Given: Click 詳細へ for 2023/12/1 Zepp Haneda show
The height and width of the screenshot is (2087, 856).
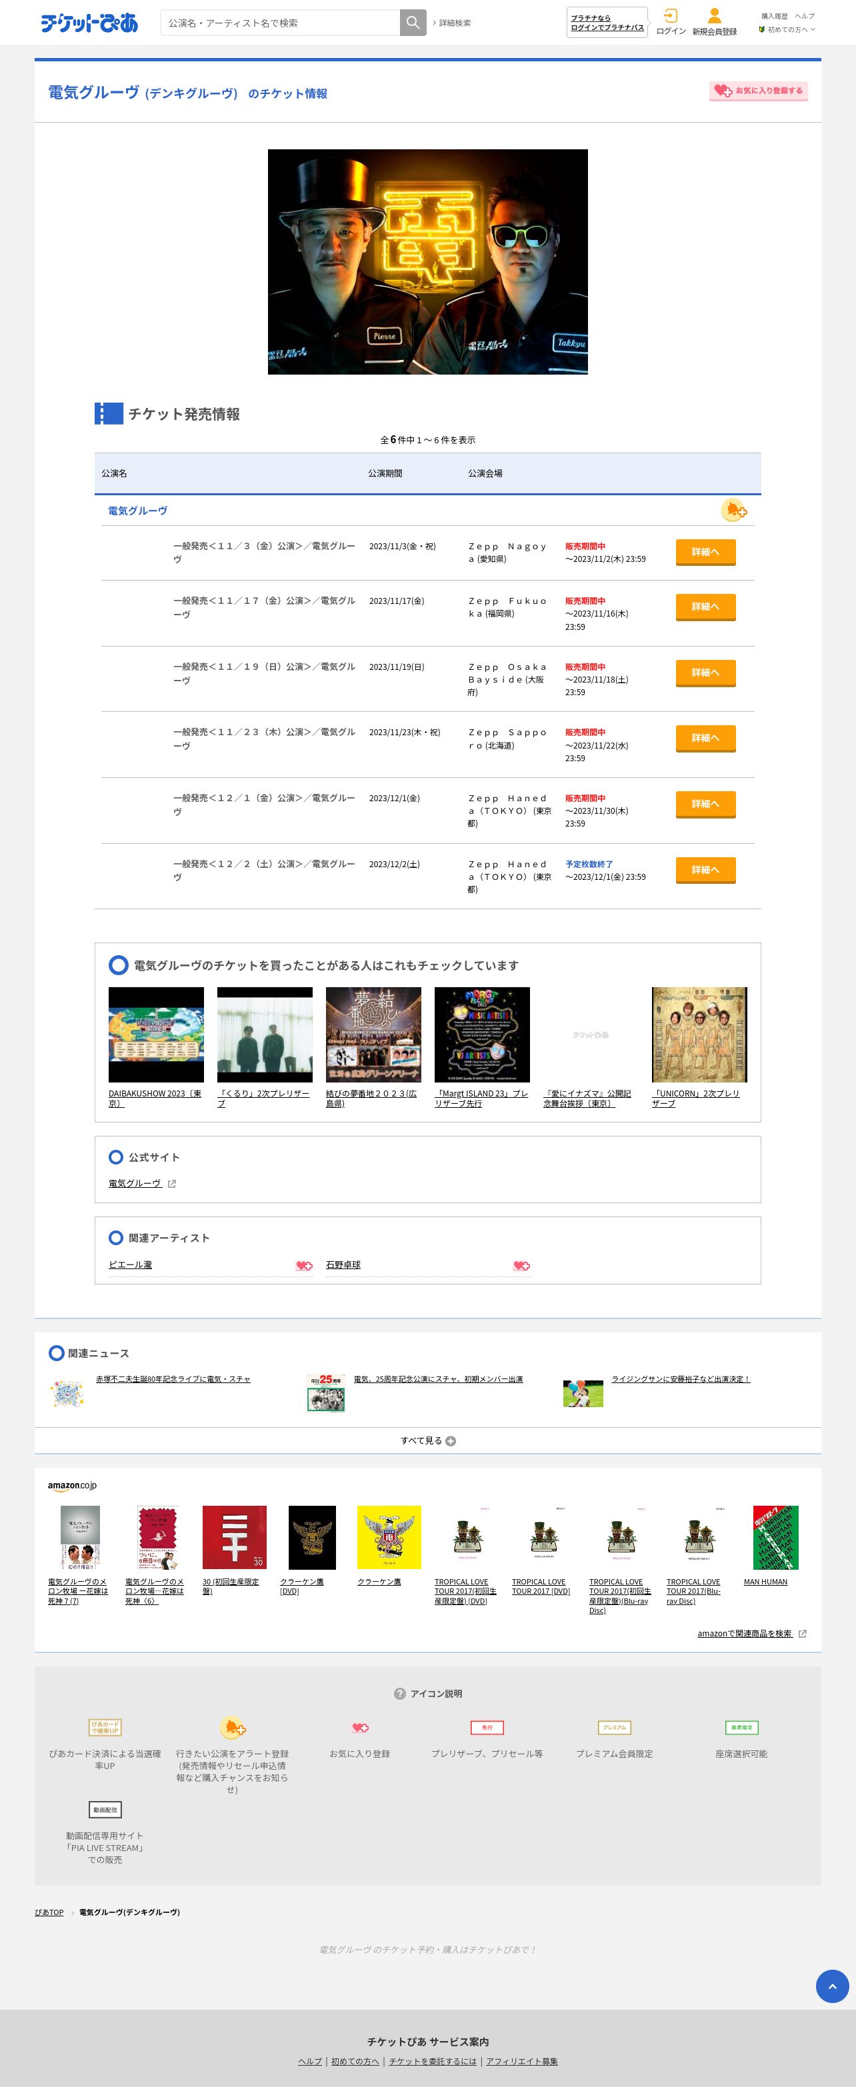Looking at the screenshot, I should [x=705, y=804].
